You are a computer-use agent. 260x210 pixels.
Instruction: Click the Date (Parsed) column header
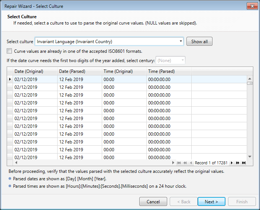click(79, 71)
